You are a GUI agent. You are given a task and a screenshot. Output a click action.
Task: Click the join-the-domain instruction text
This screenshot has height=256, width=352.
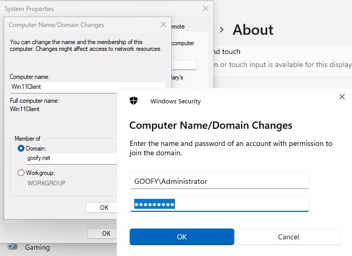[x=231, y=148]
